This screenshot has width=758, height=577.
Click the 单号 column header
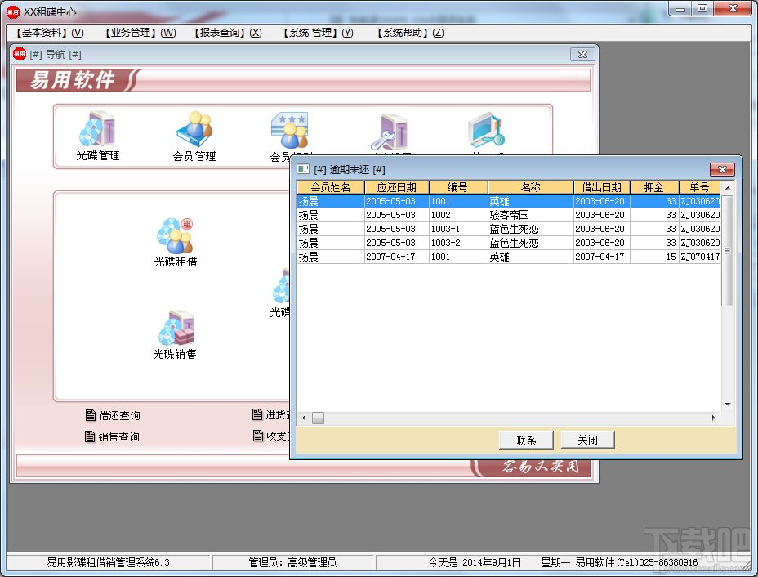click(699, 187)
